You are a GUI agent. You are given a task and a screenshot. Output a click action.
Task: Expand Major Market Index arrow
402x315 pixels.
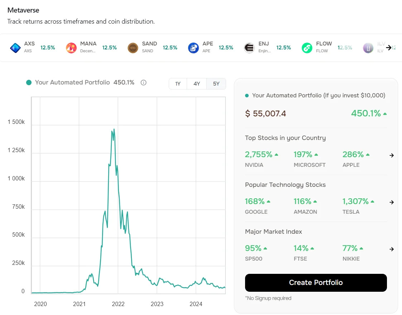point(392,249)
